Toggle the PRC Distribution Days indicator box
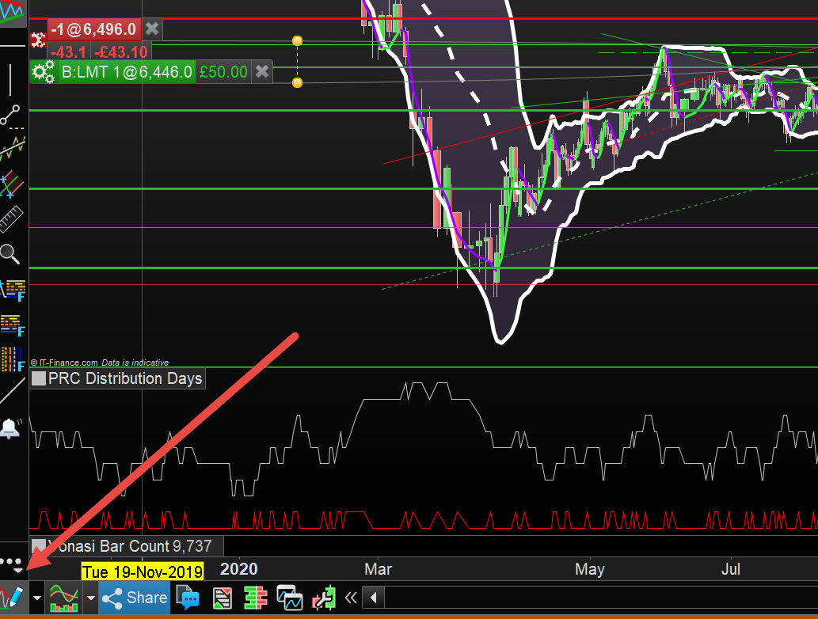The image size is (818, 619). [39, 378]
